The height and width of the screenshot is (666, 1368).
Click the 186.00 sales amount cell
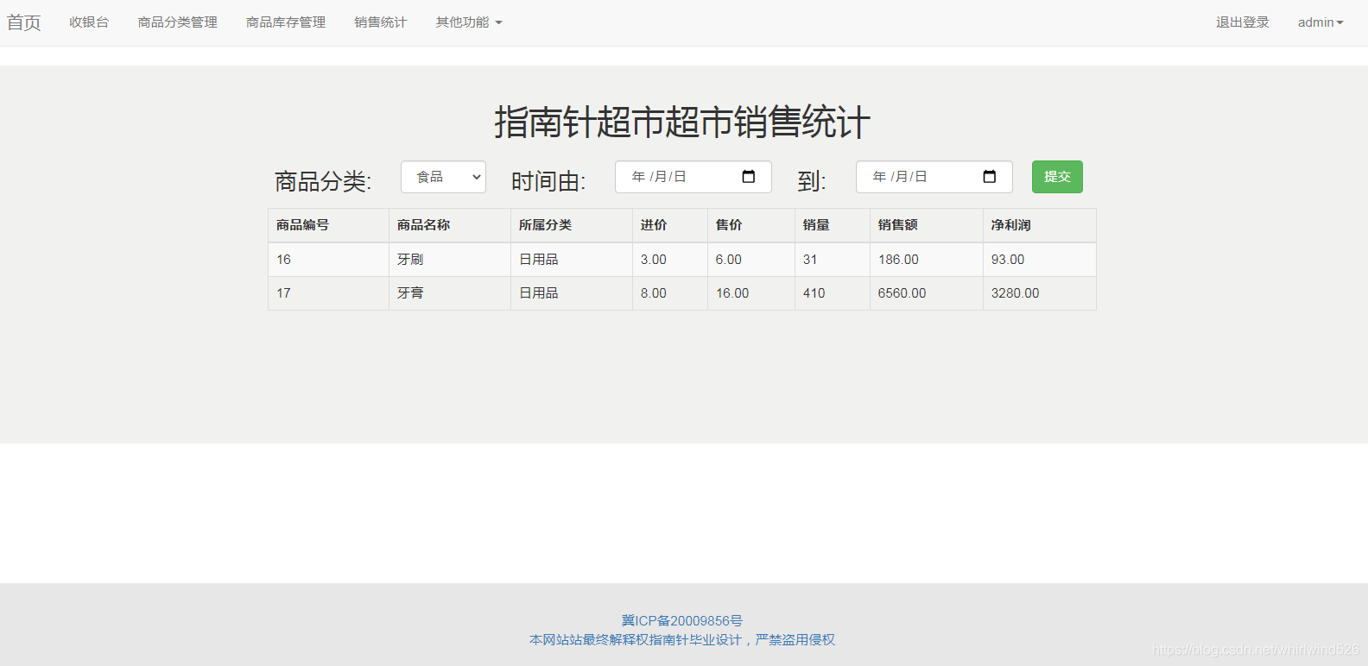[x=927, y=260]
